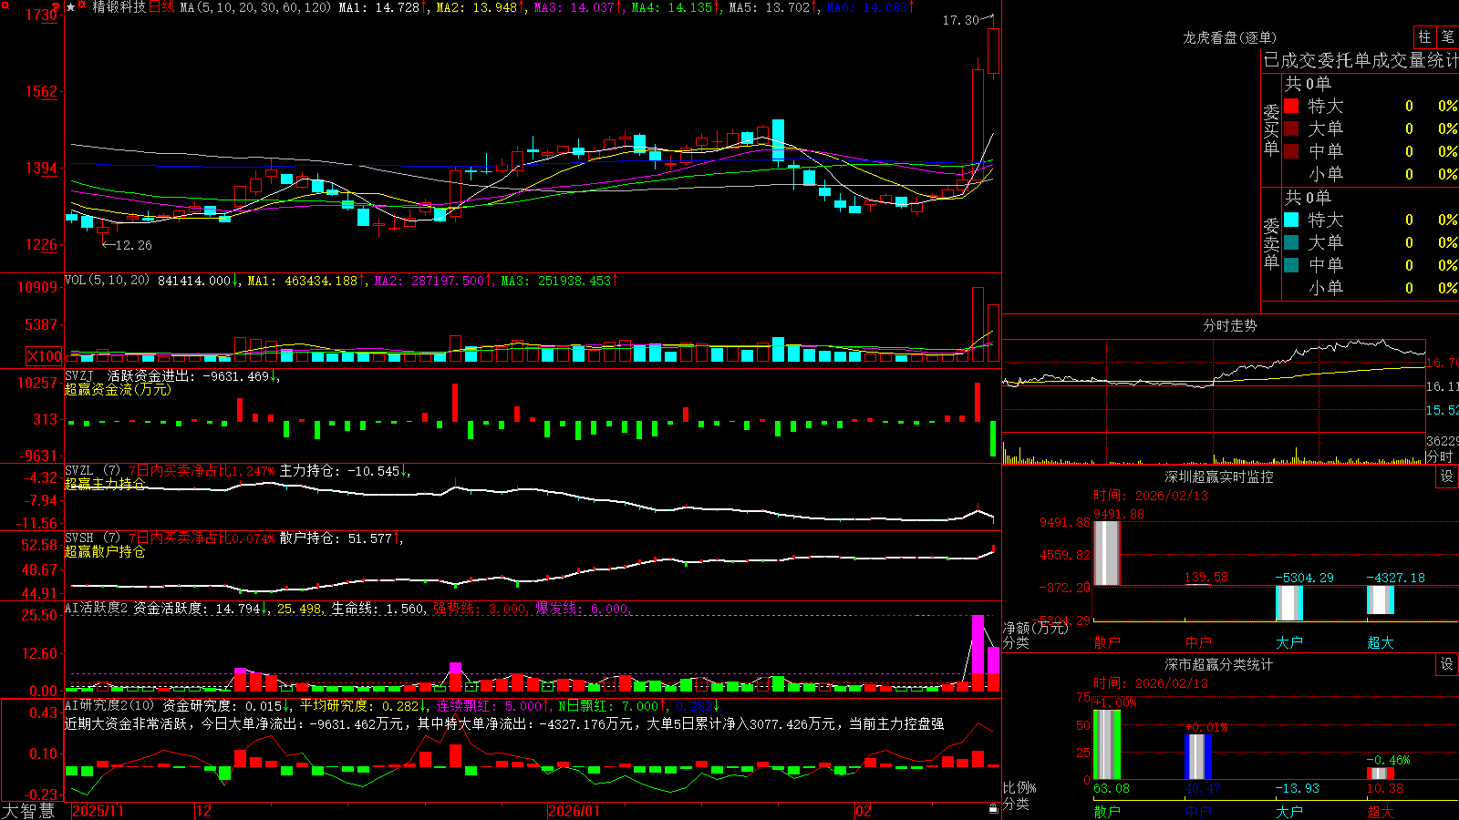
Task: Click the red gear icon next to the star
Action: 82,6
